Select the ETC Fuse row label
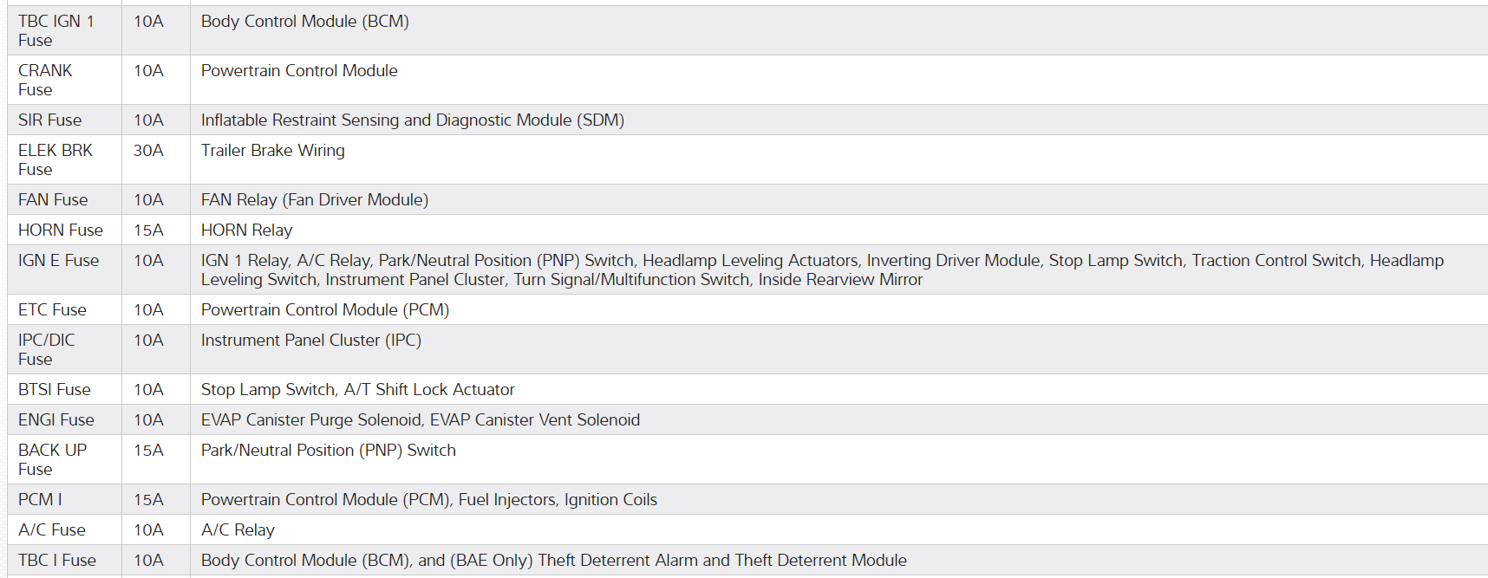Viewport: 1488px width, 578px height. 52,310
